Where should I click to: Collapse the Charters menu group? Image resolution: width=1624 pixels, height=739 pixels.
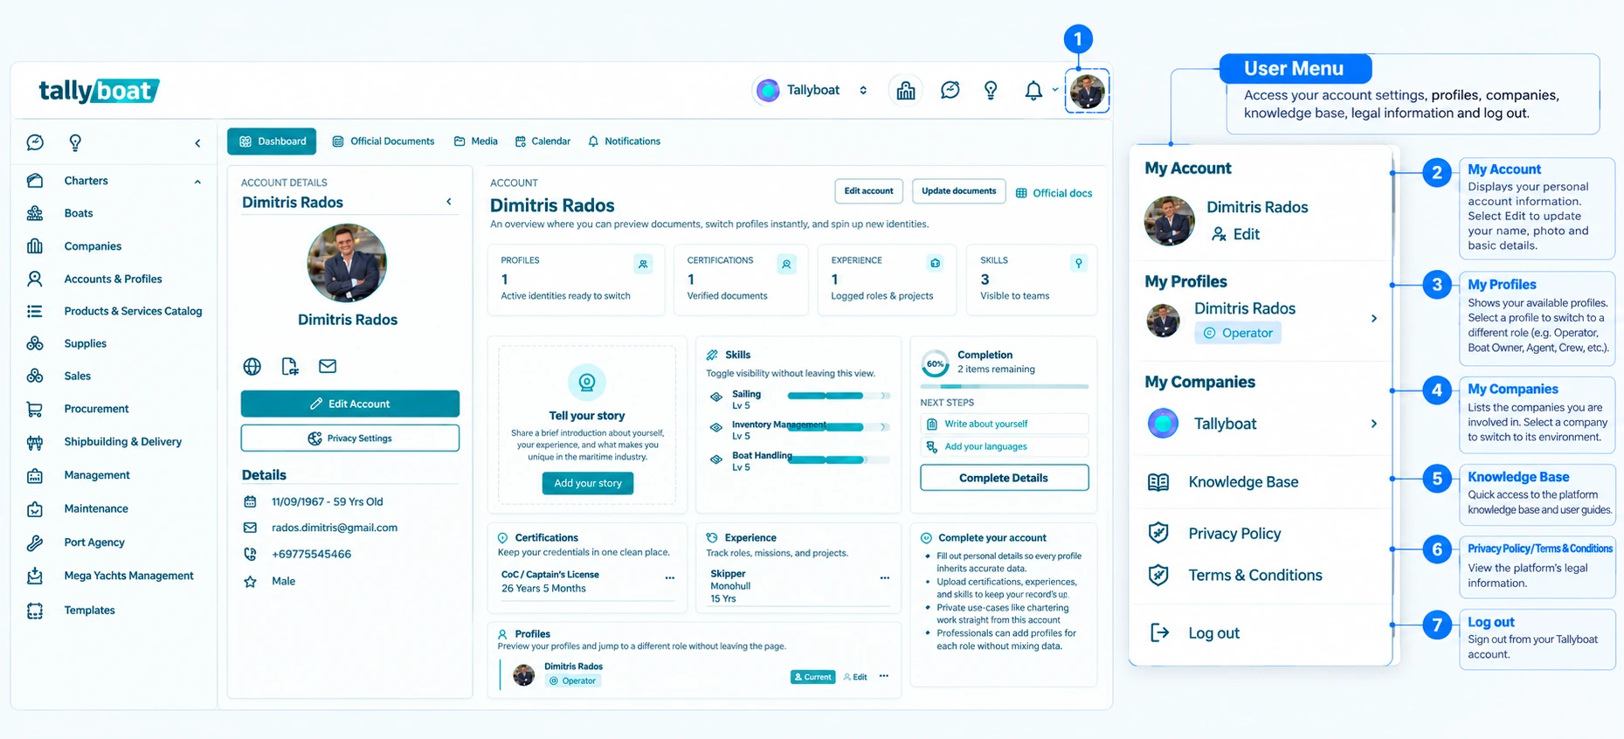197,182
